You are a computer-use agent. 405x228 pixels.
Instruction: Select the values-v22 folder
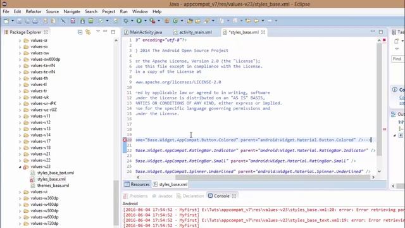40,160
